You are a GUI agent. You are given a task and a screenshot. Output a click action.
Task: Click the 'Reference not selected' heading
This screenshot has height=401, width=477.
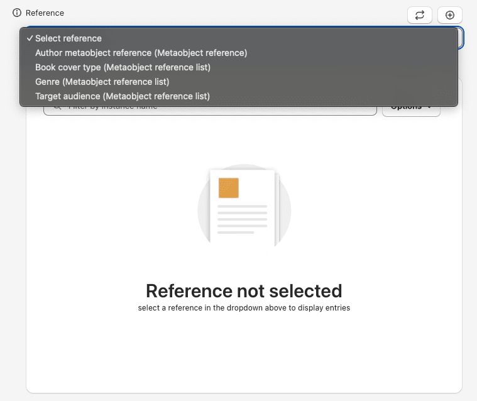(x=244, y=290)
